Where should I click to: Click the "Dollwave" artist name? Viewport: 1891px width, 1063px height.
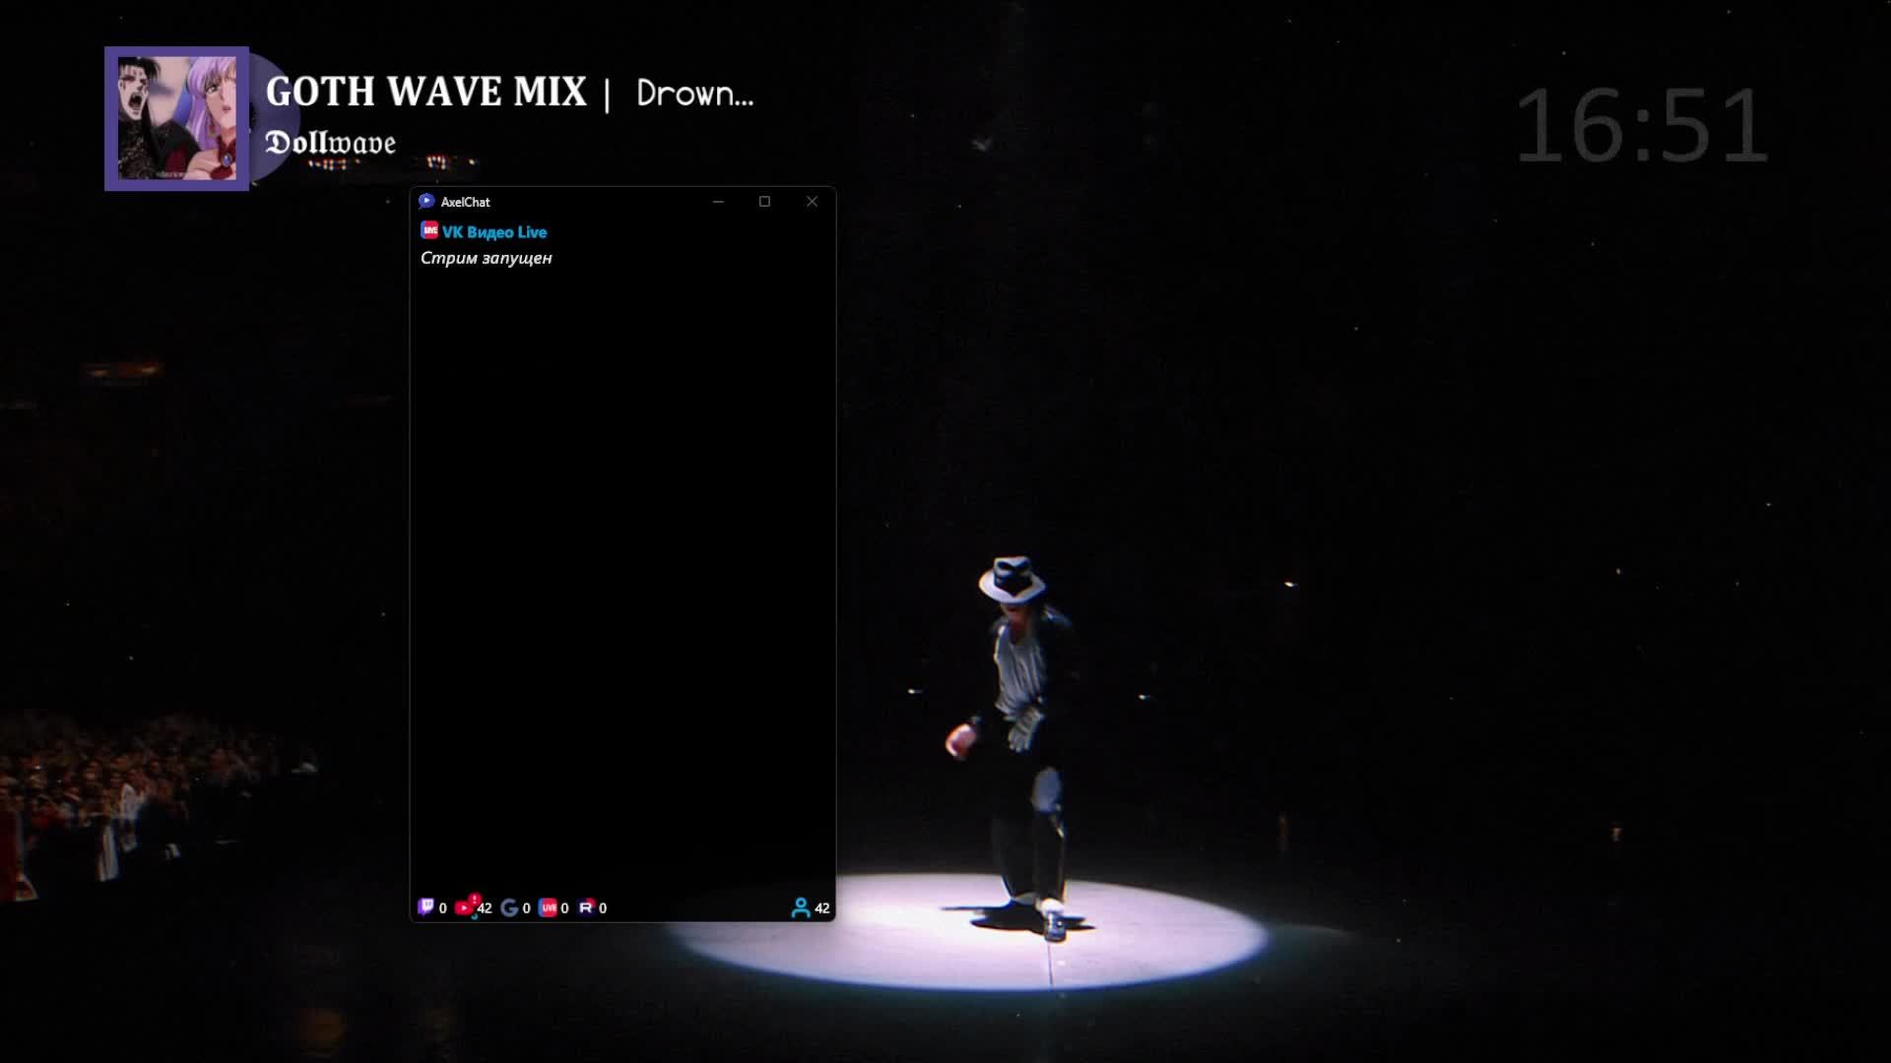pyautogui.click(x=331, y=144)
